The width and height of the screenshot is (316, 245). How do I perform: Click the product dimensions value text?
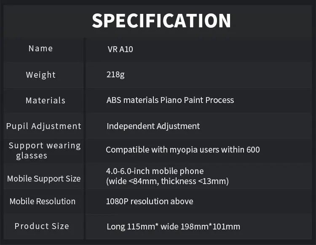(173, 227)
